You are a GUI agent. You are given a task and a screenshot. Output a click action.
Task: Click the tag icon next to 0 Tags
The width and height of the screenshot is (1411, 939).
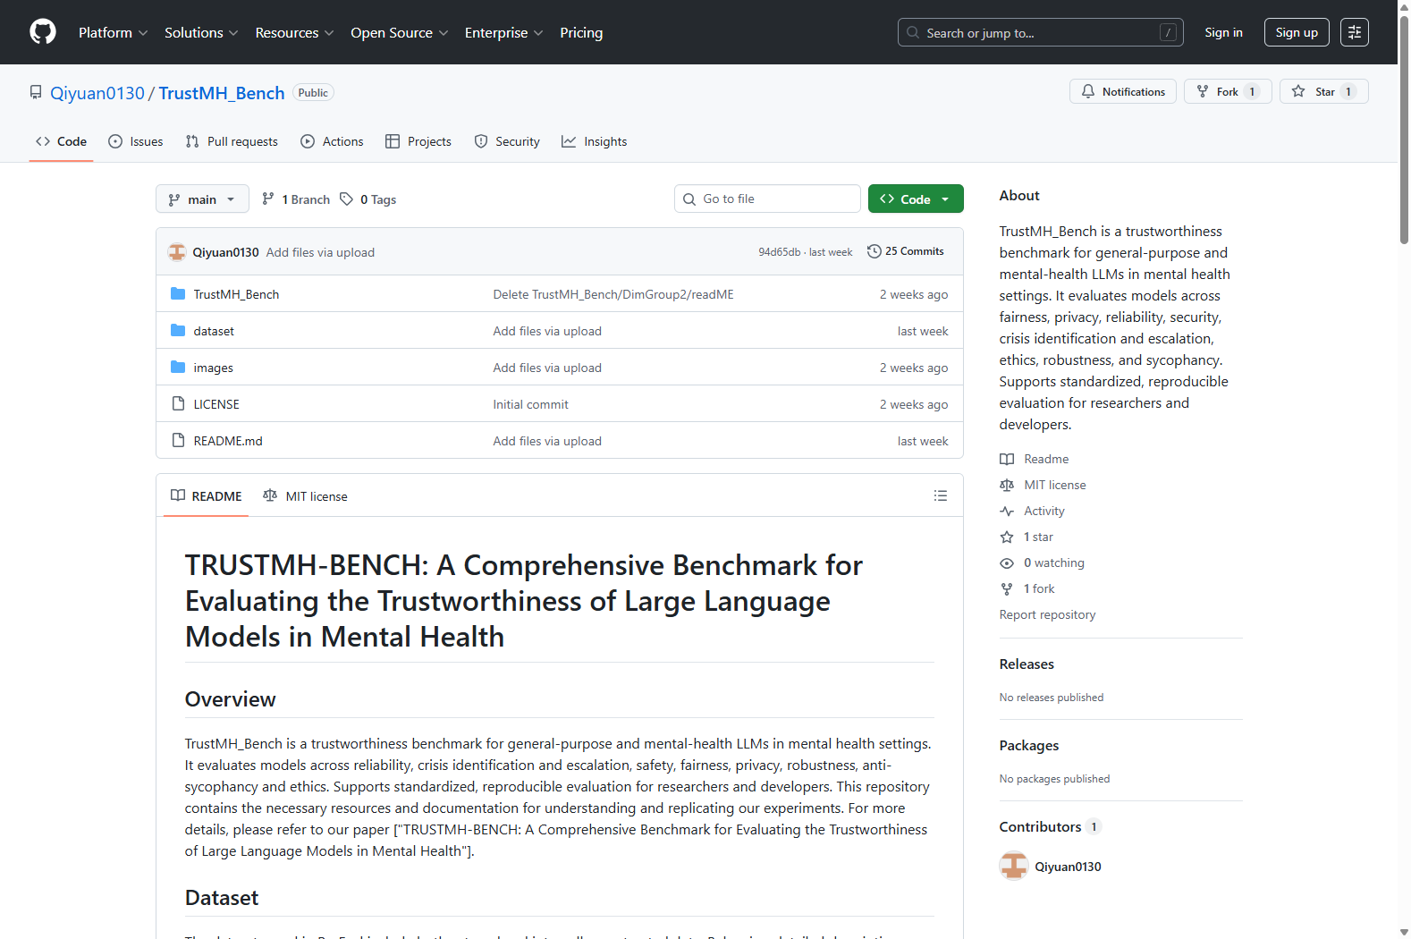coord(347,199)
